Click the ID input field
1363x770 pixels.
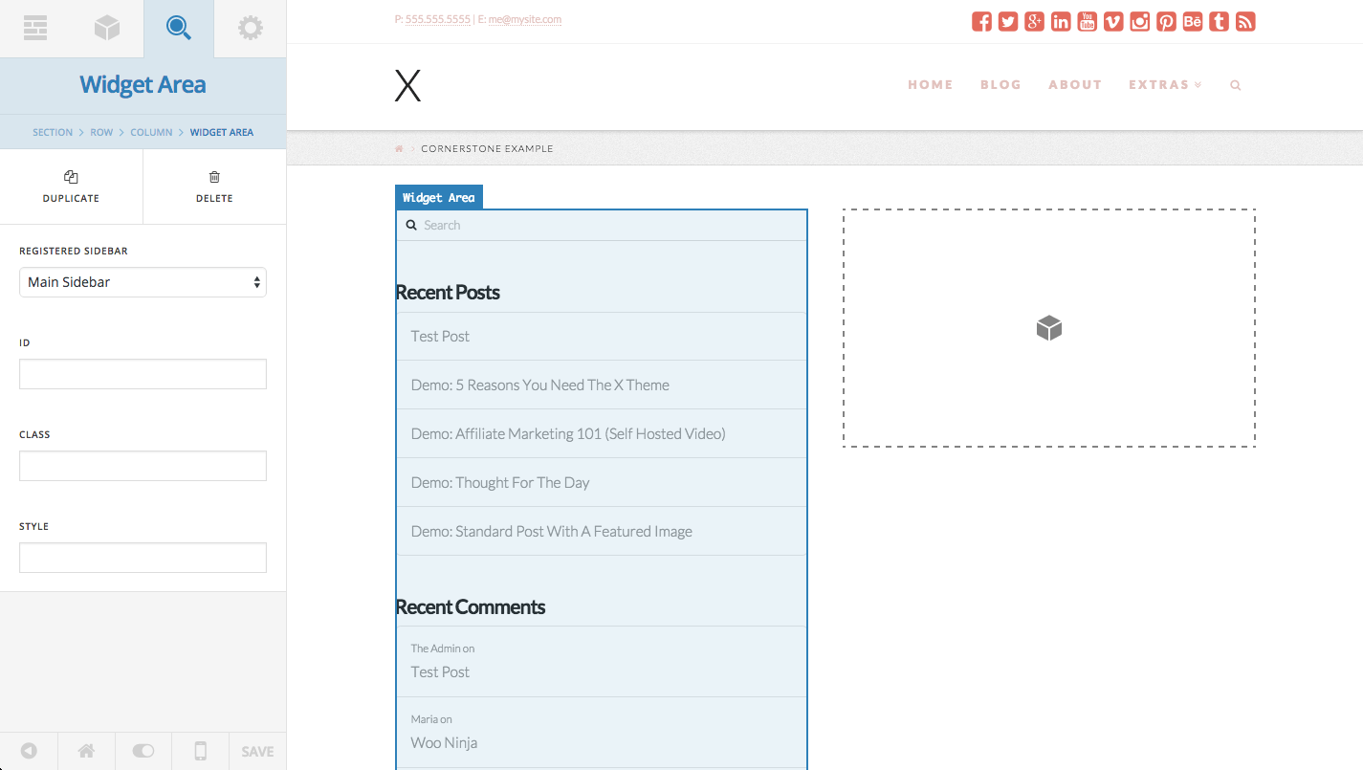(x=143, y=373)
